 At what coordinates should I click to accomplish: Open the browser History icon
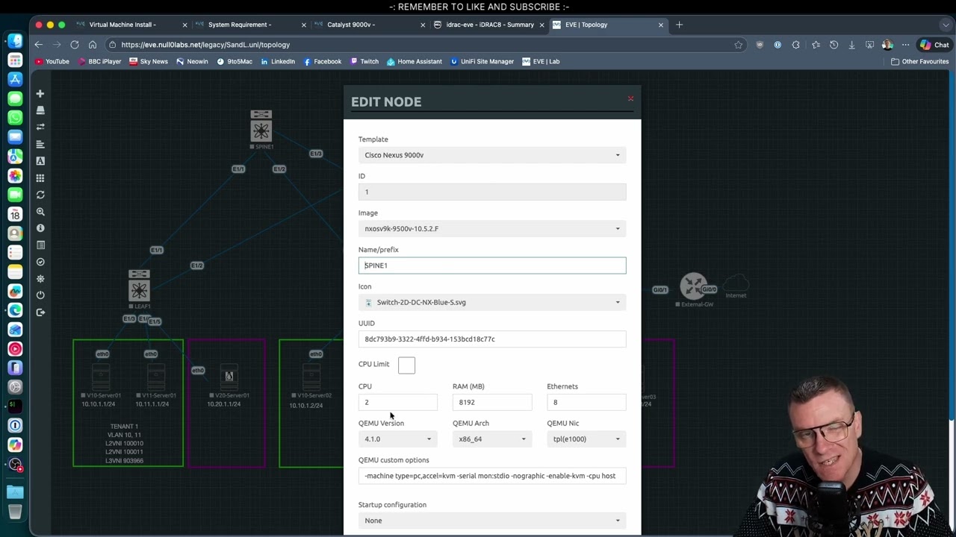click(834, 45)
